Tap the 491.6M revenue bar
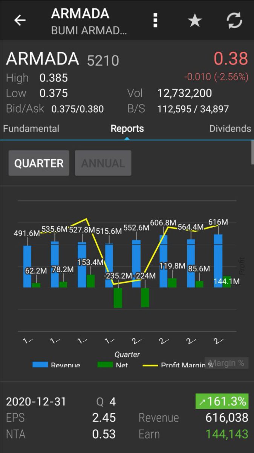 coord(27,267)
